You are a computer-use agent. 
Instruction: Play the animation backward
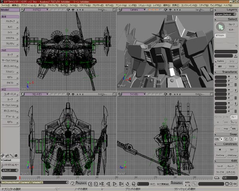108,184
